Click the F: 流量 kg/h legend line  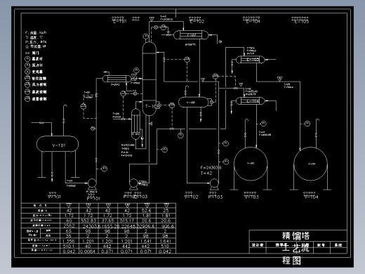coord(36,33)
